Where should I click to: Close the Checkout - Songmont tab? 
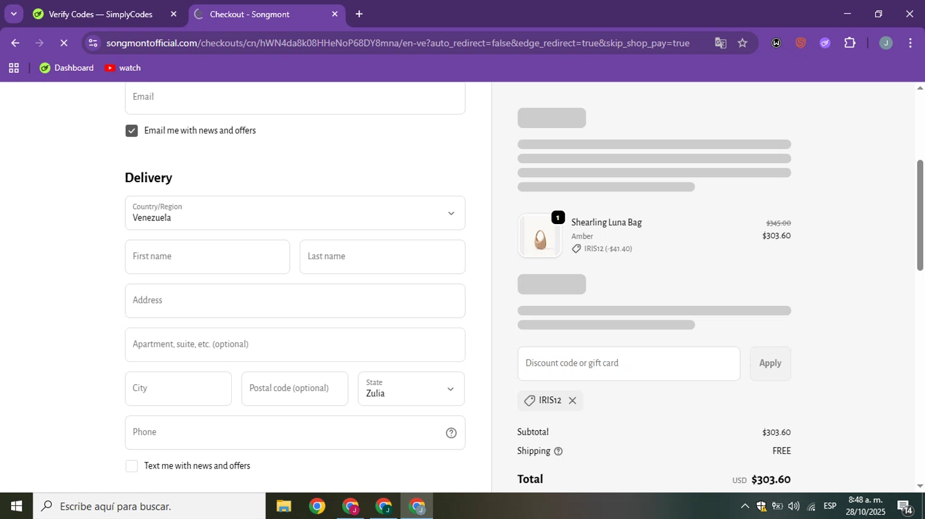pos(335,14)
